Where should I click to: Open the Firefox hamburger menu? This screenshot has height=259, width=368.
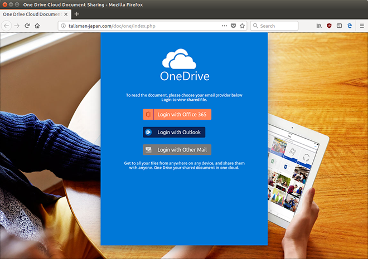tap(361, 26)
